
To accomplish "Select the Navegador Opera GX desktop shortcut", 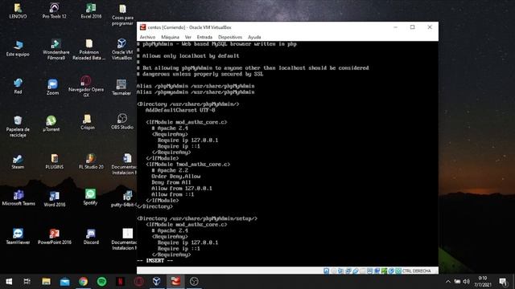I will pyautogui.click(x=86, y=86).
